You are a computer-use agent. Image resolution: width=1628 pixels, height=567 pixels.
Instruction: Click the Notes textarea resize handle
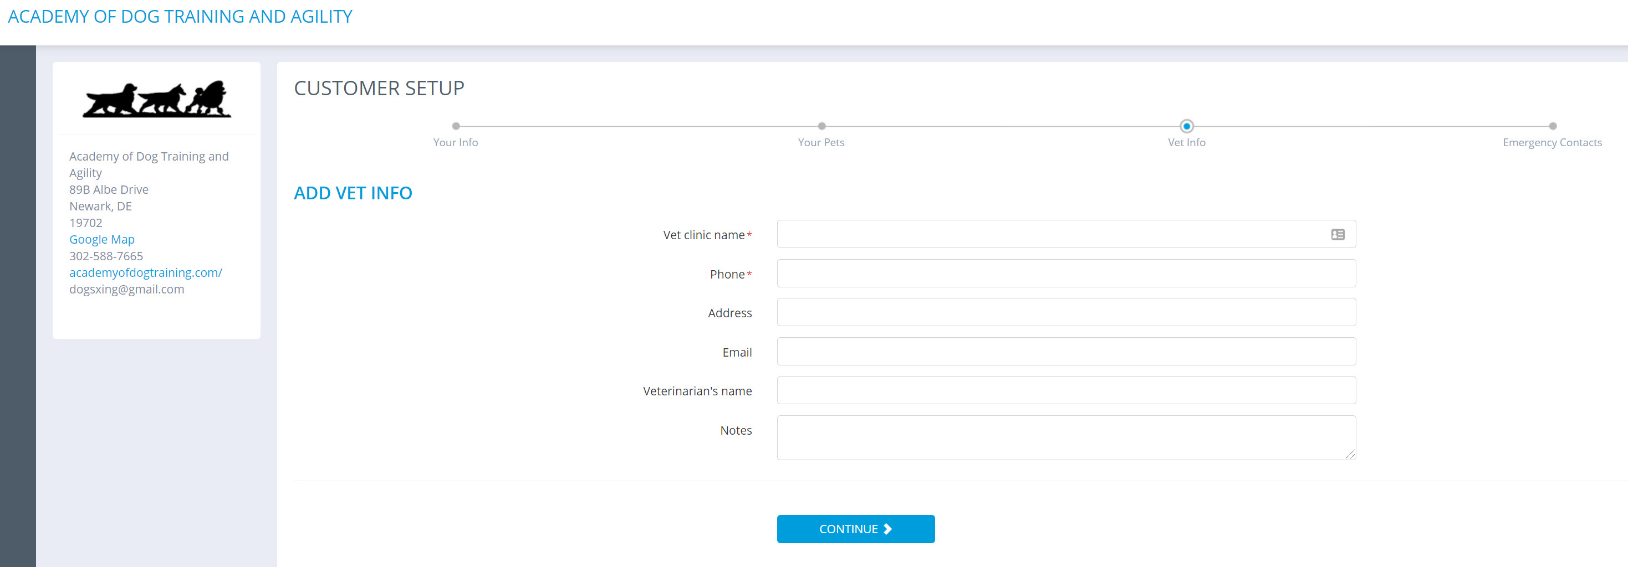1350,454
